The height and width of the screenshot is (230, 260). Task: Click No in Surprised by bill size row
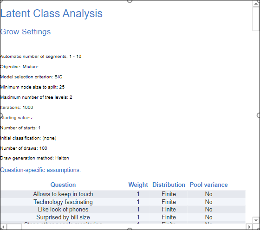[208, 217]
